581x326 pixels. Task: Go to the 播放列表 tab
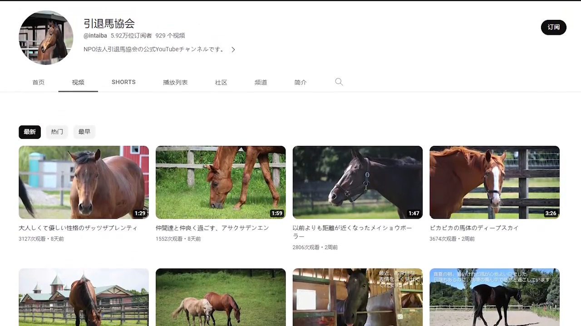coord(175,82)
